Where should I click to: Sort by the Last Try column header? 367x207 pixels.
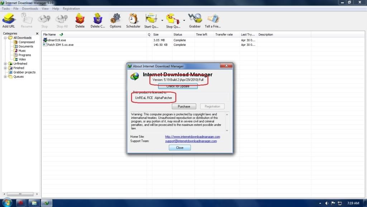[x=248, y=35]
